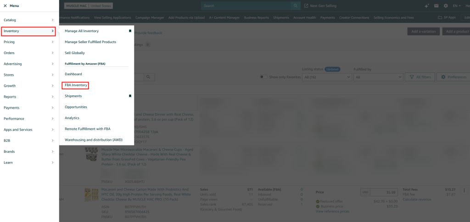Open the EN language dropdown
The image size is (470, 222).
coord(457,6)
